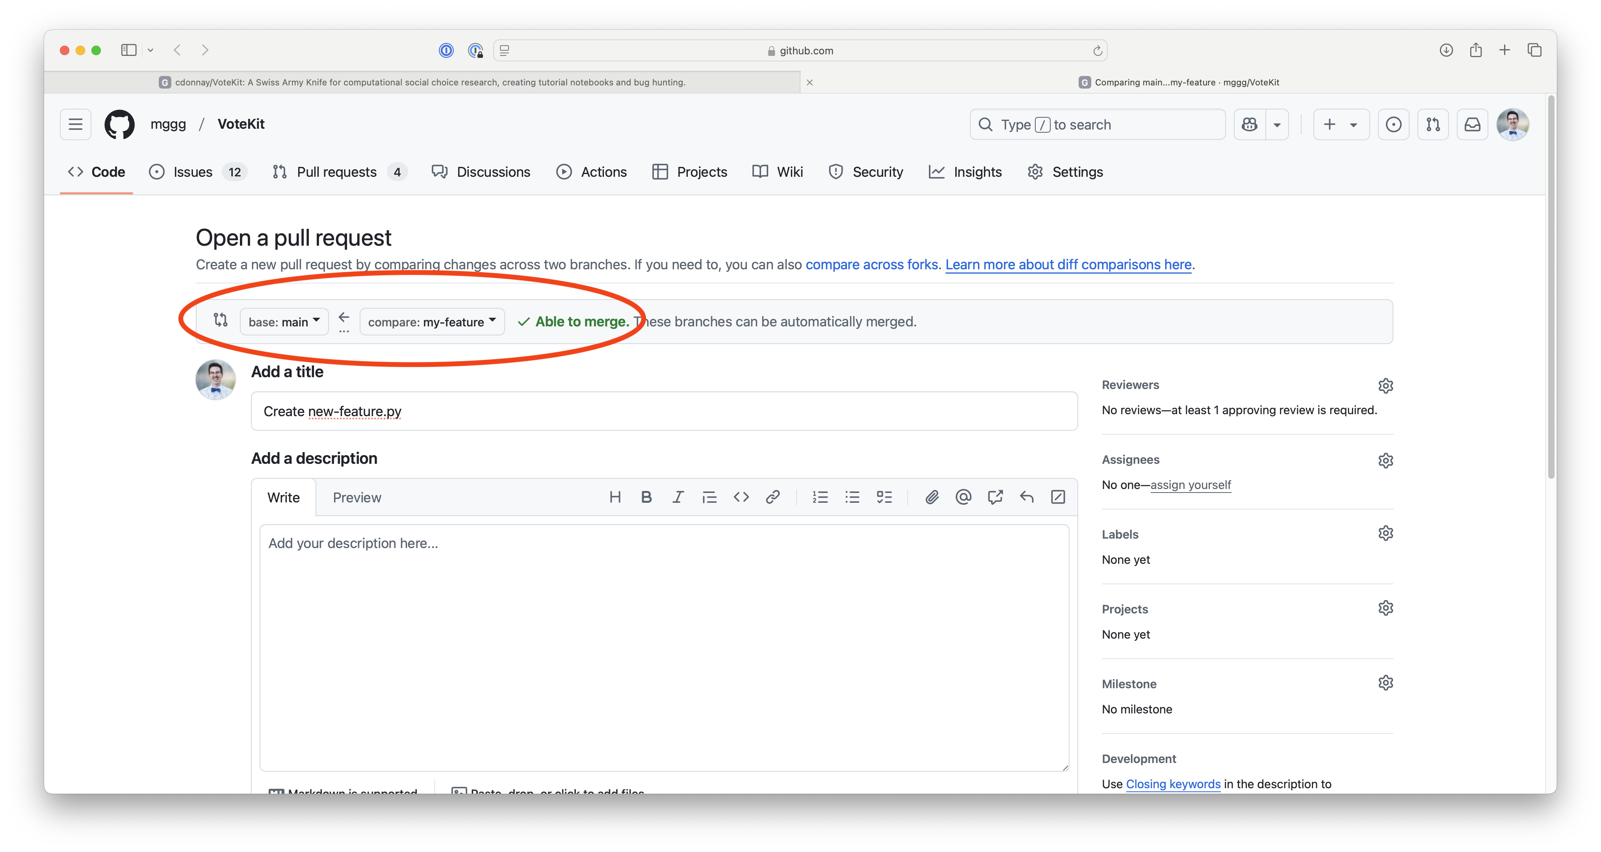
Task: Insert a link in description
Action: [x=773, y=497]
